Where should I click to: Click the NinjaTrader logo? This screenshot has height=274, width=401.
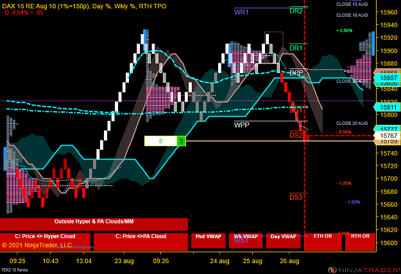[x=364, y=270]
